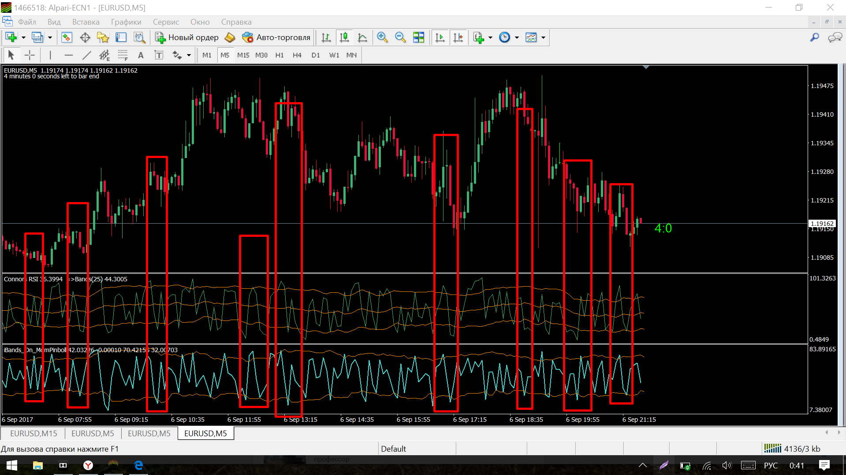Click the Авто-торговля button

tap(276, 37)
